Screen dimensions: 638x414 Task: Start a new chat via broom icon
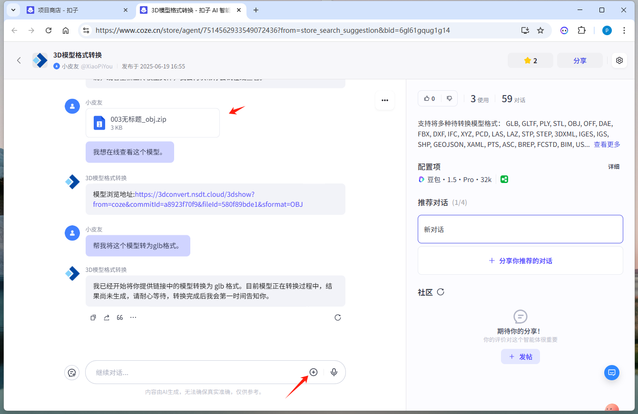(x=72, y=373)
